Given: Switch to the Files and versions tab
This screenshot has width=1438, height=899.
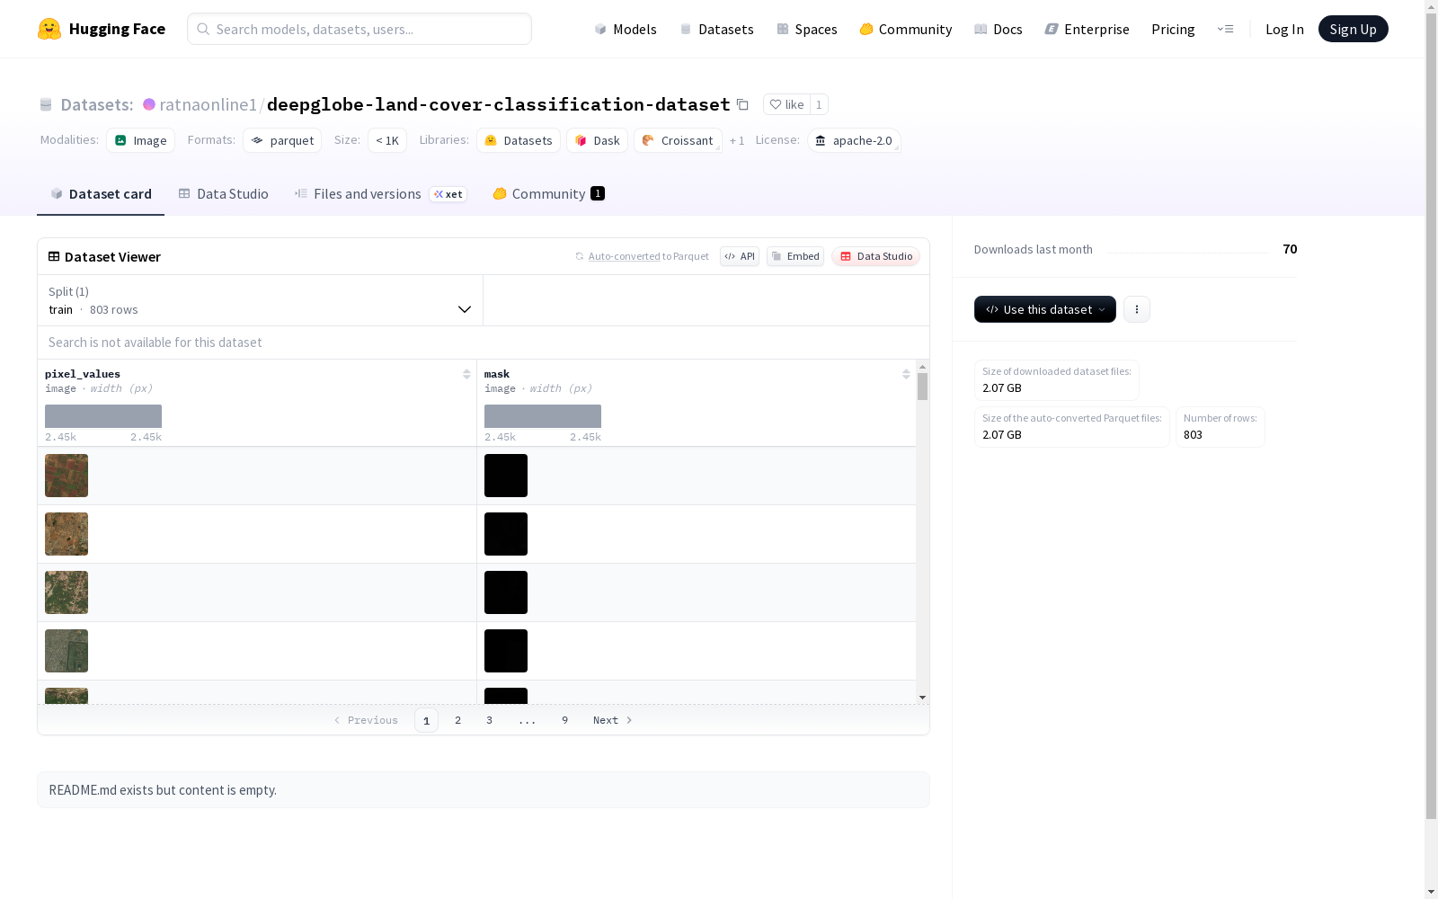Looking at the screenshot, I should pos(367,194).
